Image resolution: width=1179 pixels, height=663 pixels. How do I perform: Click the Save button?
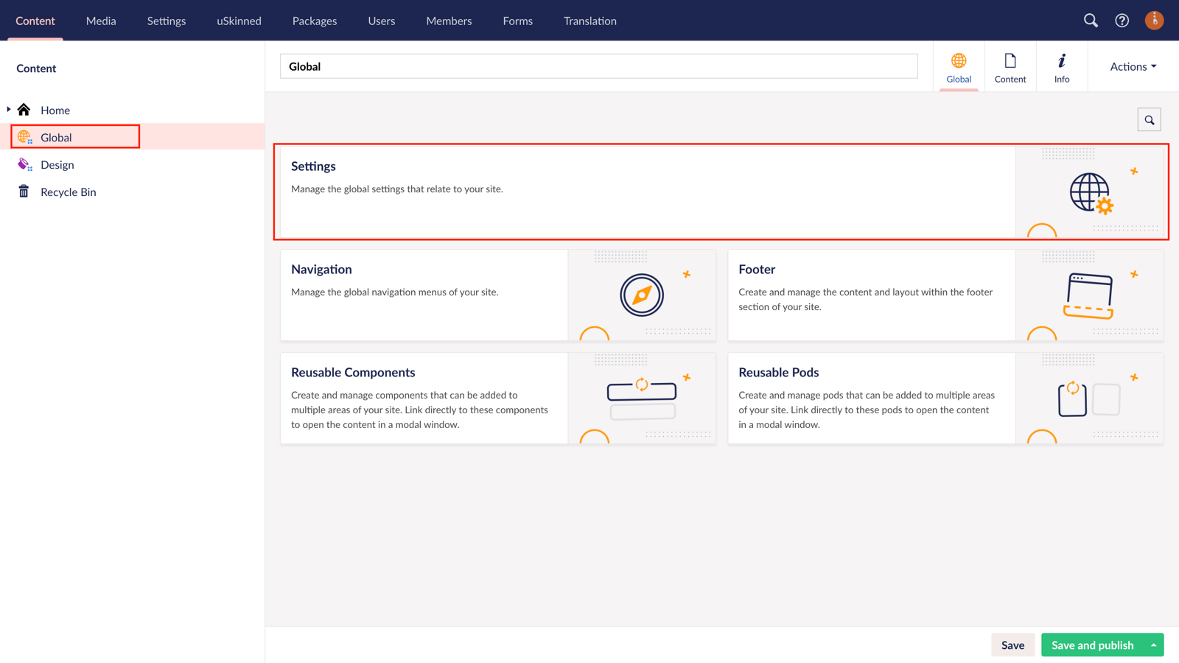click(x=1013, y=645)
